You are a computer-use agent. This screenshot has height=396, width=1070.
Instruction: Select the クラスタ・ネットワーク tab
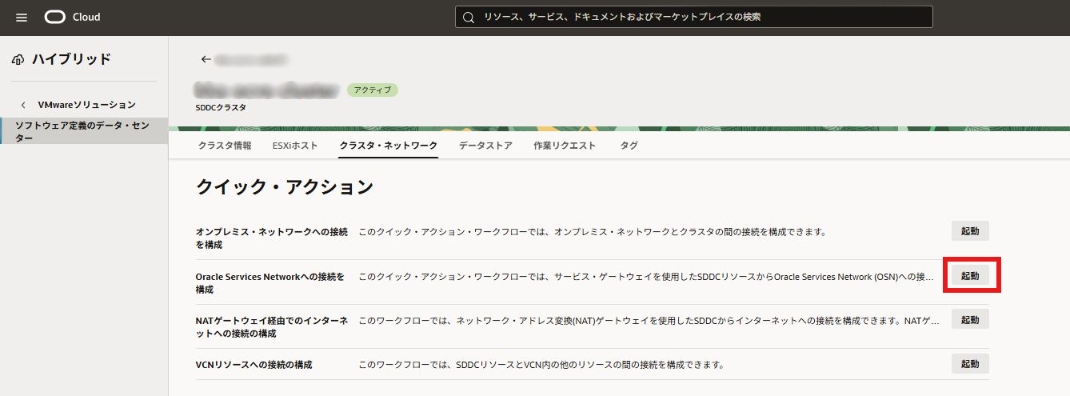tap(388, 146)
